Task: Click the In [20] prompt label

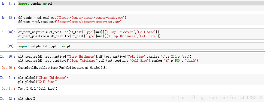Action: tap(8, 57)
